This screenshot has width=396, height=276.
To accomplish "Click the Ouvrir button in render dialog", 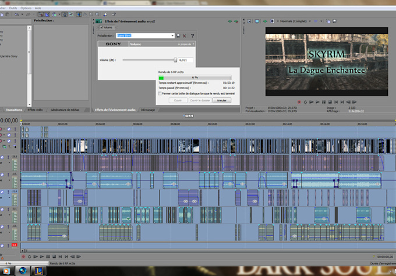I will pos(178,100).
